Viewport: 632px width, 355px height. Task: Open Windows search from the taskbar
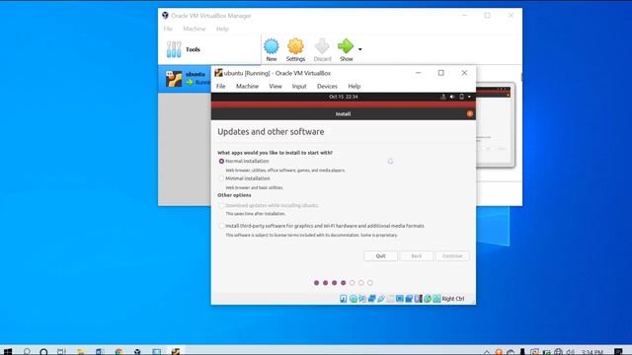[x=27, y=351]
